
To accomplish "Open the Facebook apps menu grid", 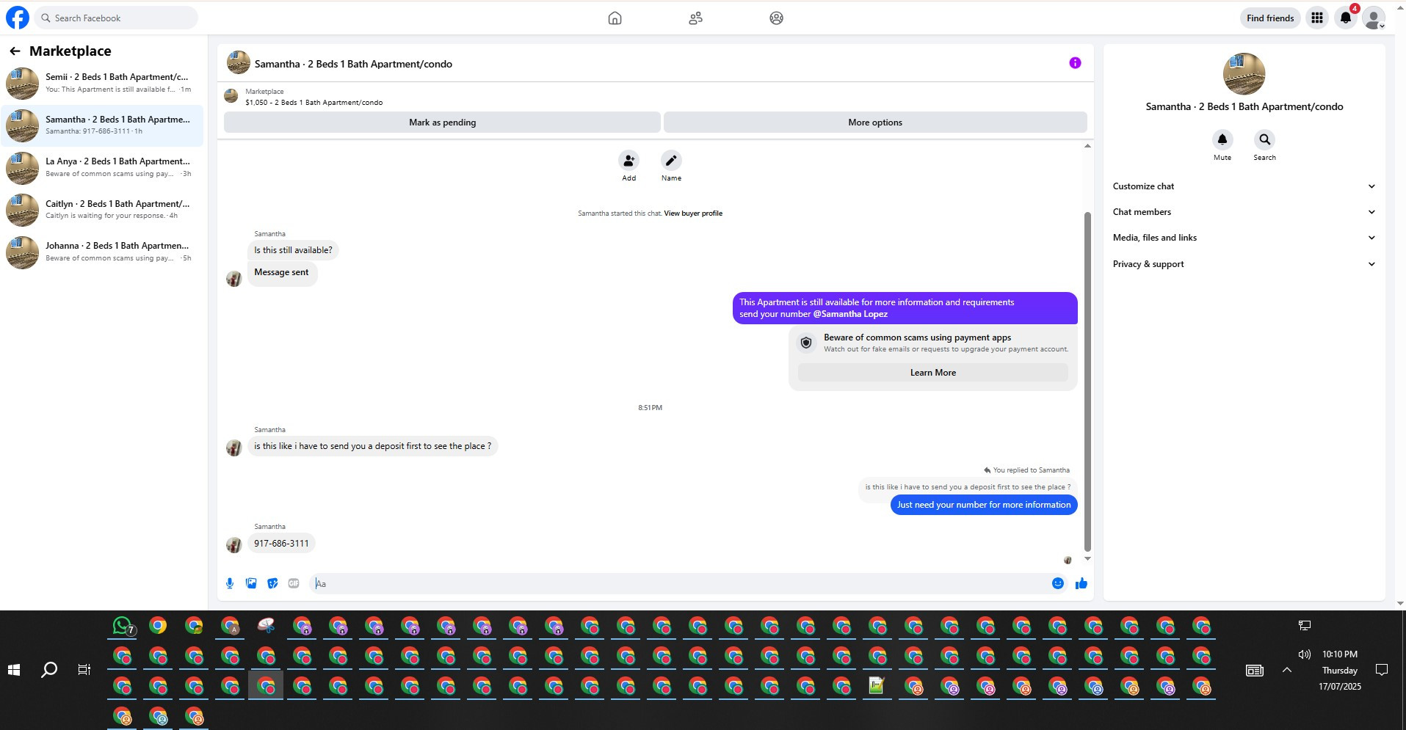I will (x=1317, y=18).
